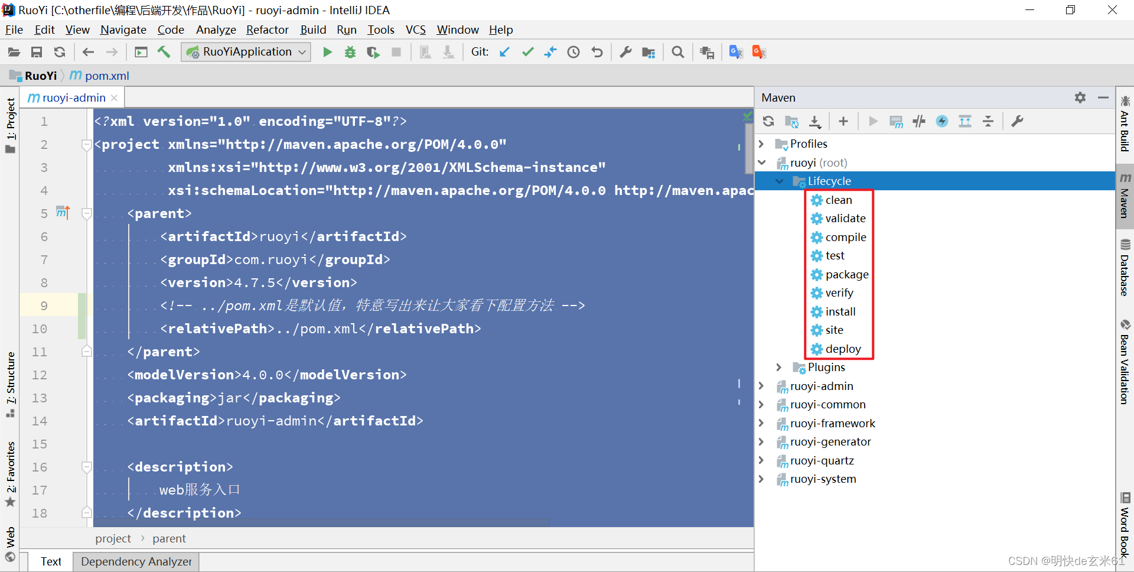Screen dimensions: 1134x572
Task: Open Project Structure folder icon in toolbar
Action: [x=649, y=52]
